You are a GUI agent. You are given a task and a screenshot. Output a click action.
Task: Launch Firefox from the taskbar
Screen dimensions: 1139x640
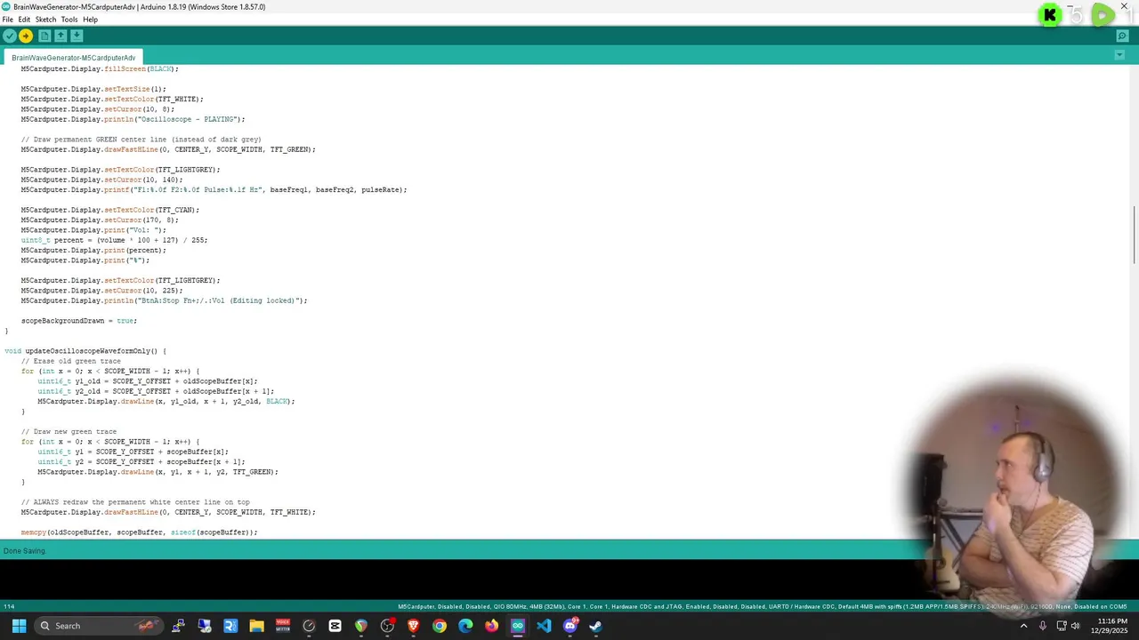491,626
